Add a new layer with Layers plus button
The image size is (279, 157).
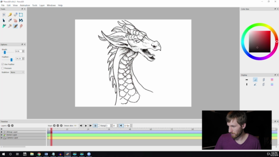tap(9, 126)
